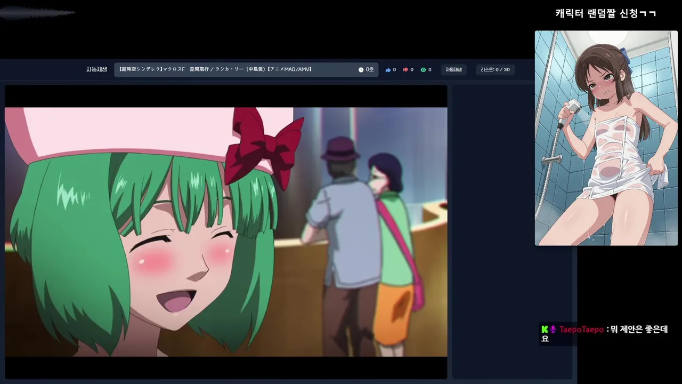Click the 자동재생 label left of the title bar
The image size is (682, 384).
(96, 69)
